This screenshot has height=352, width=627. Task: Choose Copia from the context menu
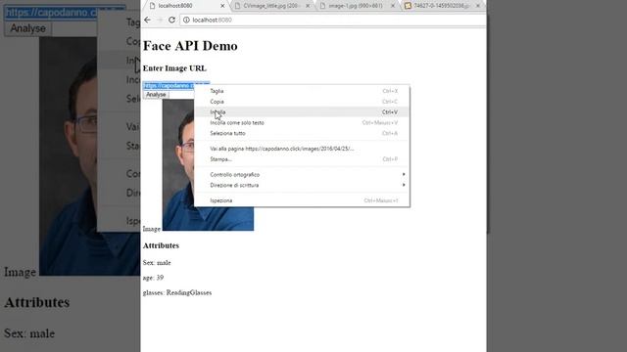pos(302,102)
